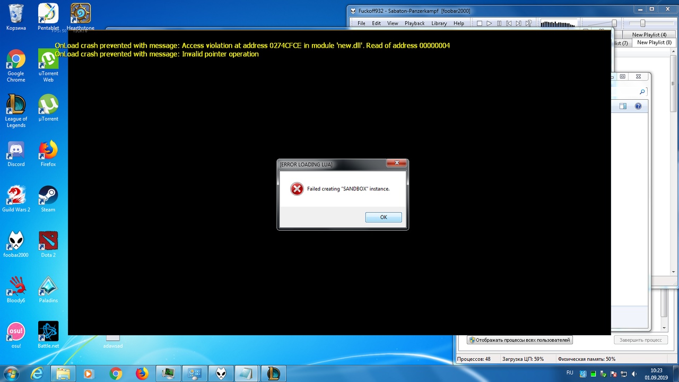Switch to the Control Panel taskbar window
The image size is (679, 382).
195,374
